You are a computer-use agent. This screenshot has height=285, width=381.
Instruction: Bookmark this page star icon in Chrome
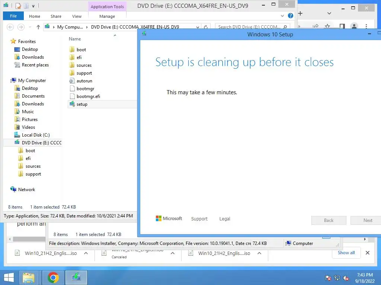[327, 26]
